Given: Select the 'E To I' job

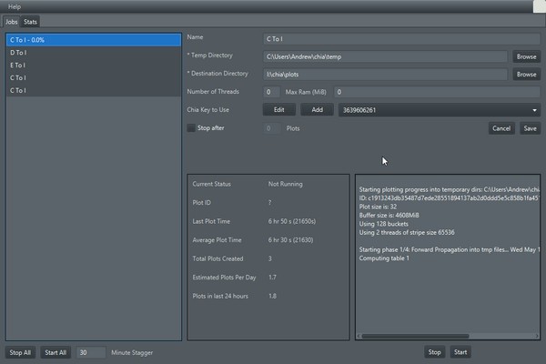Looking at the screenshot, I should [x=93, y=66].
